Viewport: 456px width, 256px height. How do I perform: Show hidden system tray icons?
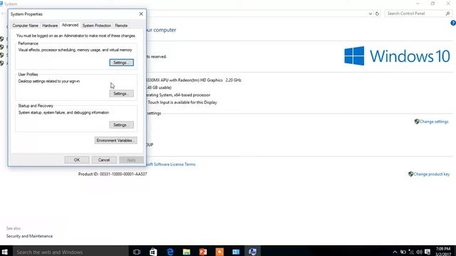[395, 252]
